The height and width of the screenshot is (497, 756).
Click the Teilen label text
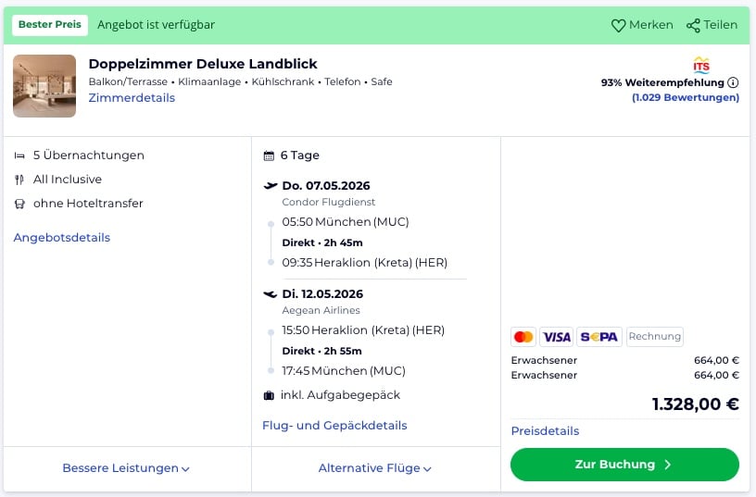720,25
